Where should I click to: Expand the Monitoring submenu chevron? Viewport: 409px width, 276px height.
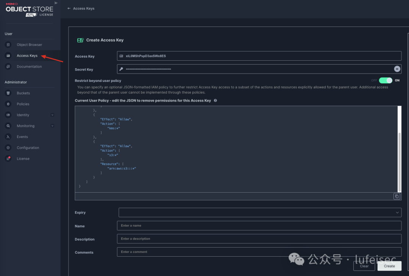click(52, 126)
